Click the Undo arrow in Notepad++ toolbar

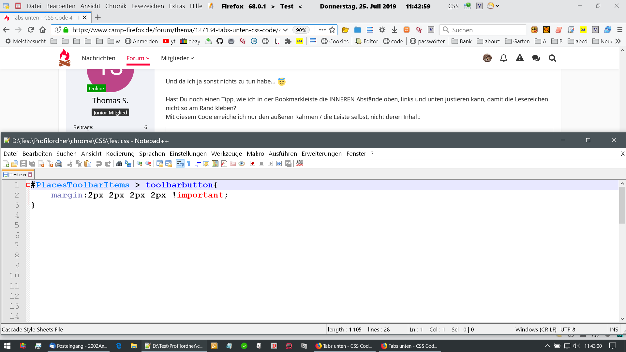99,164
